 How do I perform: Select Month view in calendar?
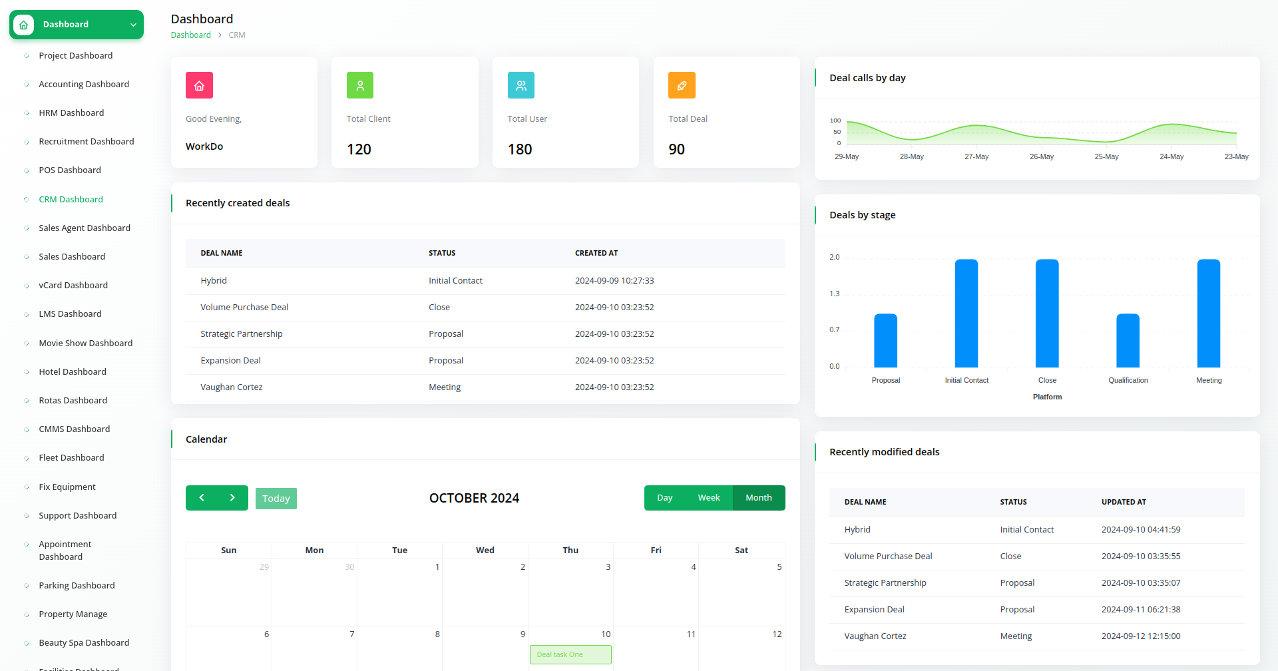pos(758,498)
